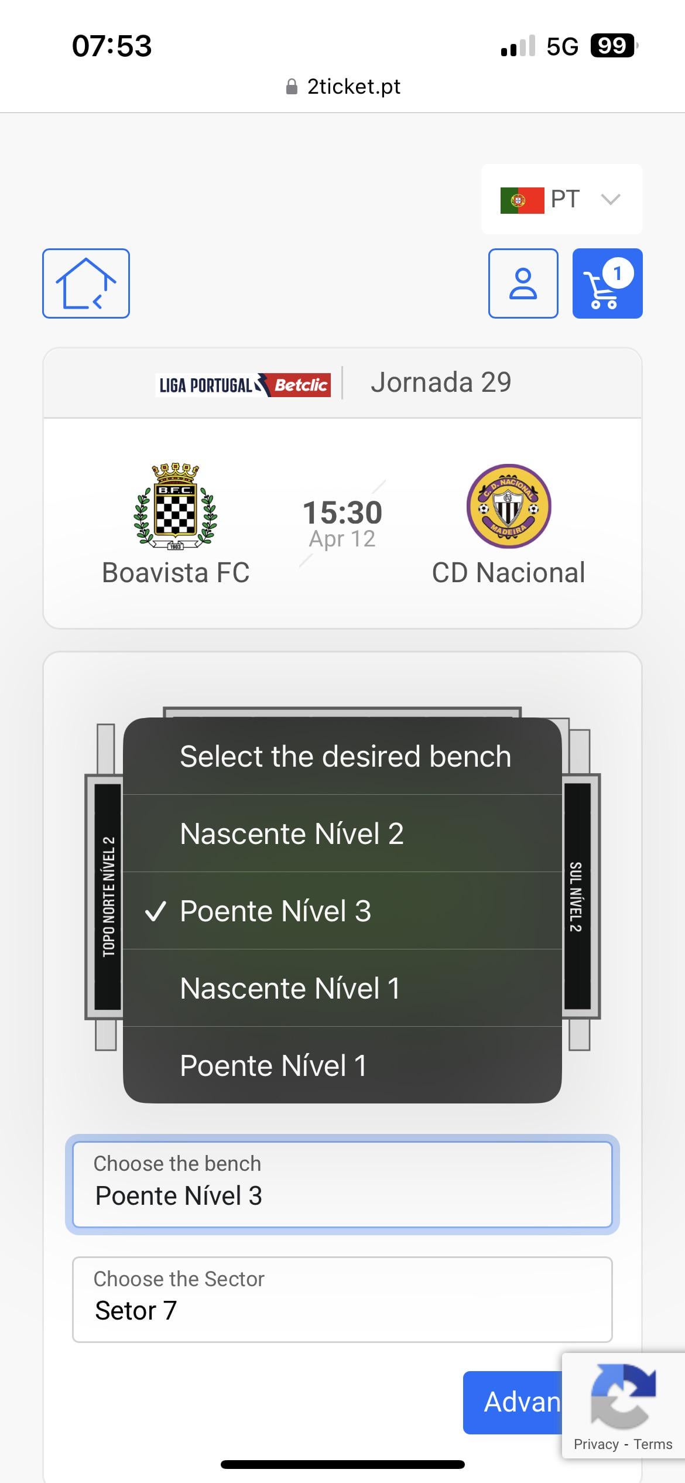685x1483 pixels.
Task: Open the Choose the Sector dropdown
Action: coord(342,1299)
